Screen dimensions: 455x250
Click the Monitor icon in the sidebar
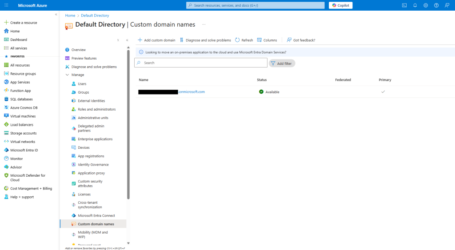click(6, 159)
